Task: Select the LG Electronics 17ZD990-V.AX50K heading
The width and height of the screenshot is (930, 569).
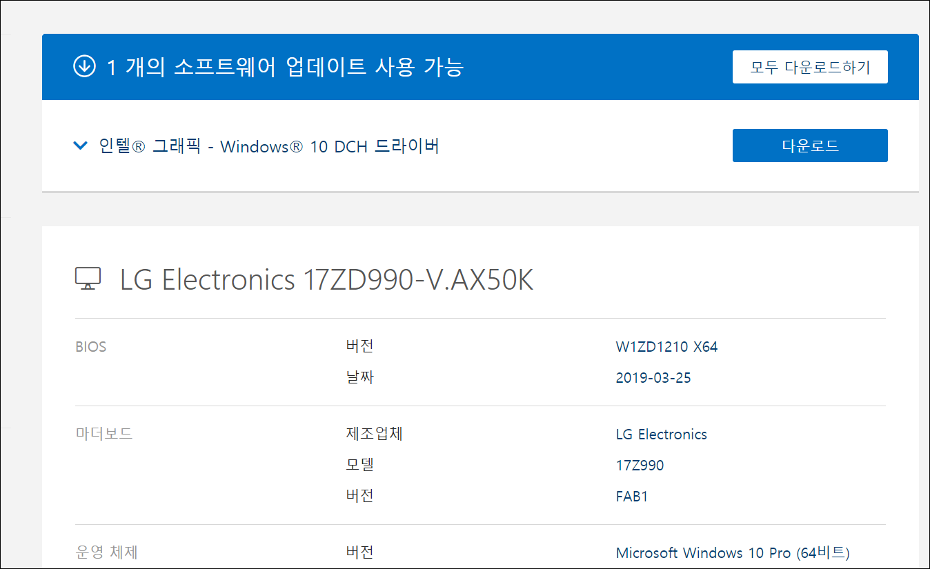Action: pyautogui.click(x=327, y=280)
